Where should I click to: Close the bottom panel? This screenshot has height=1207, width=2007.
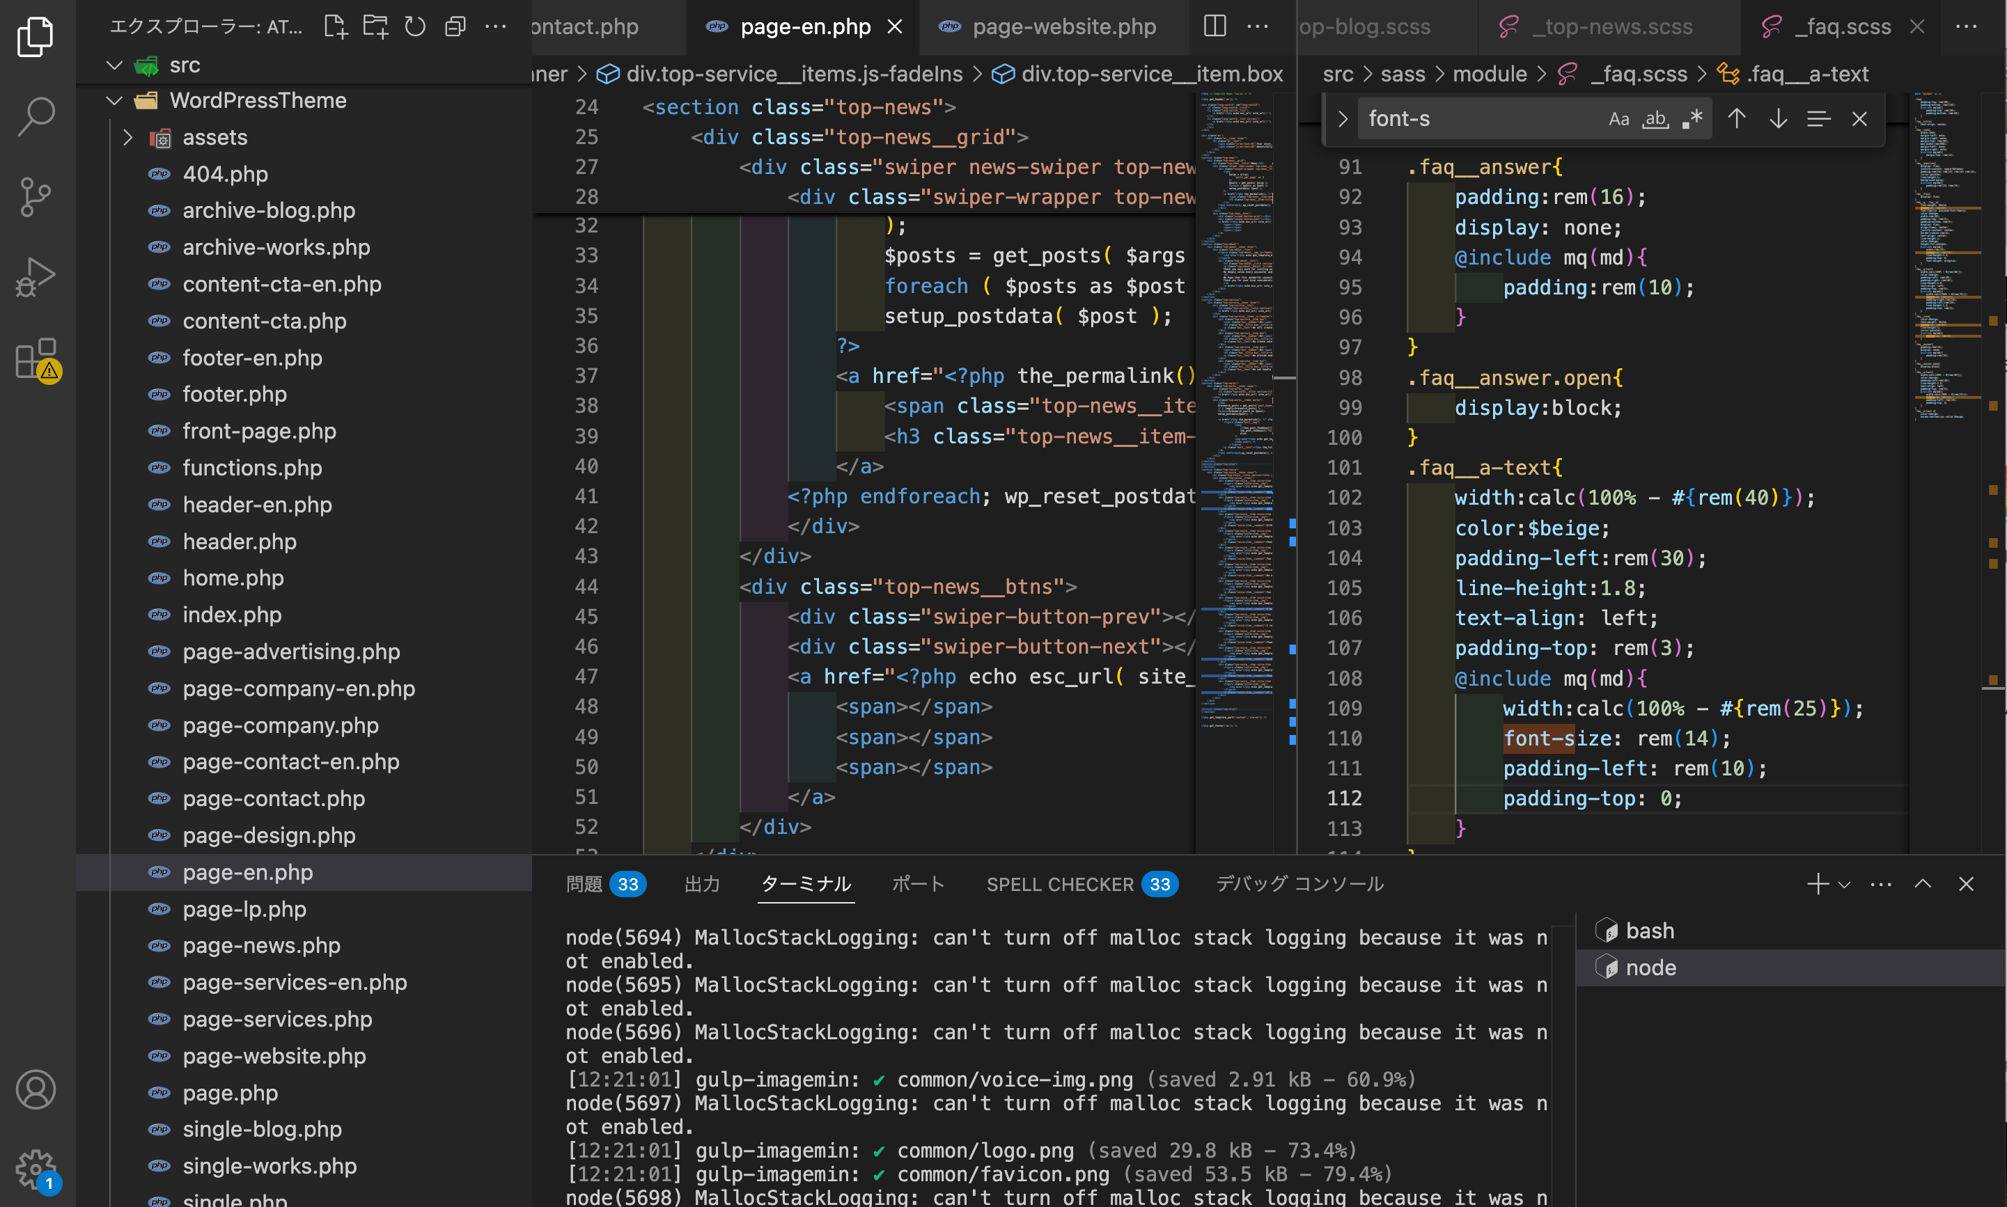point(1967,884)
